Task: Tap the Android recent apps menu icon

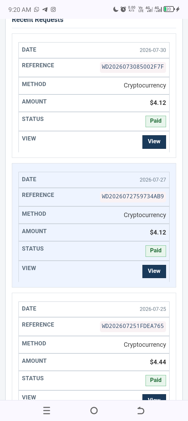Action: [x=47, y=411]
